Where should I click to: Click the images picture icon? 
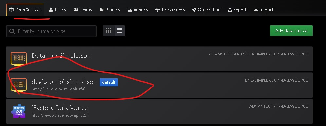[130, 10]
